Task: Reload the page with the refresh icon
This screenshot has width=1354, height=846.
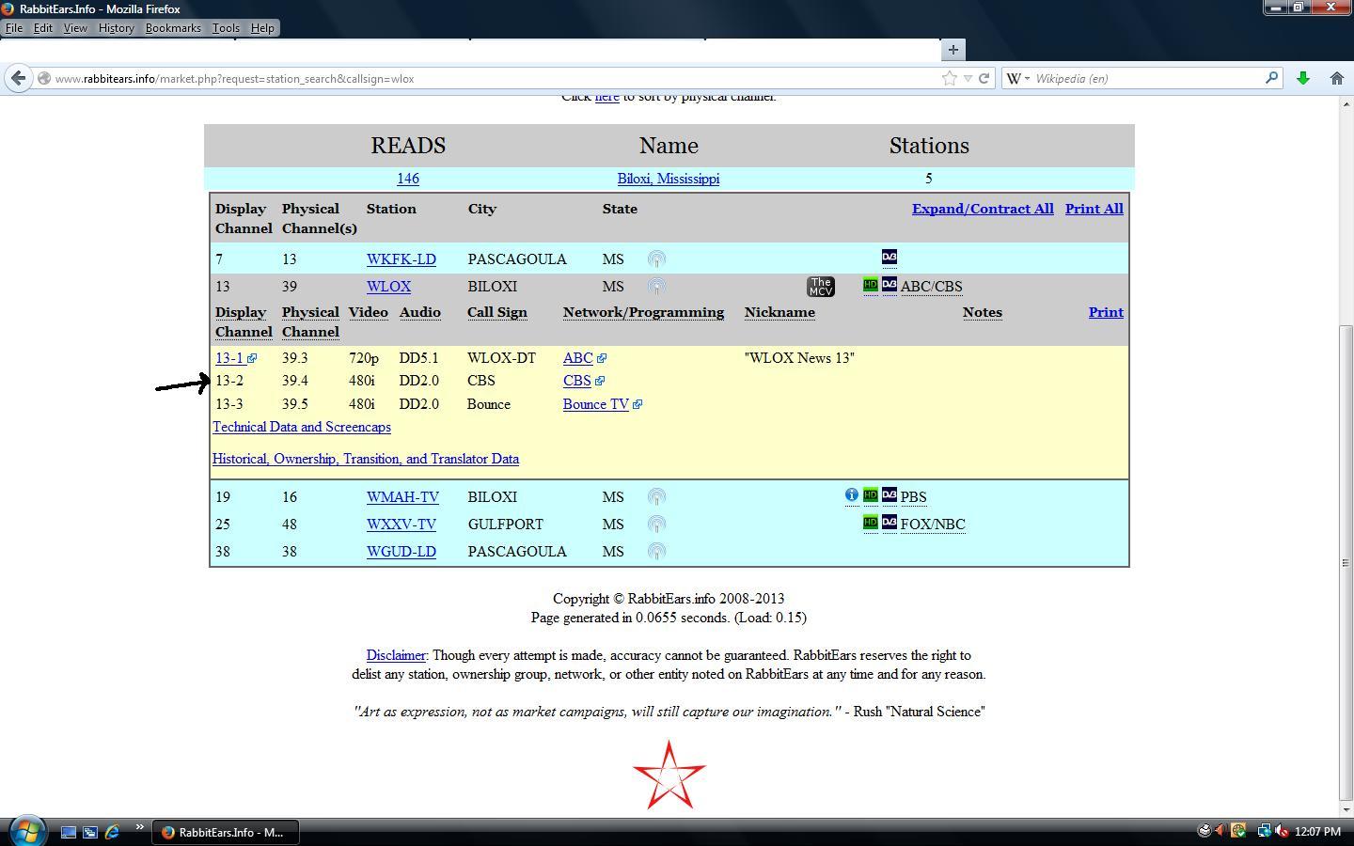Action: [x=984, y=79]
